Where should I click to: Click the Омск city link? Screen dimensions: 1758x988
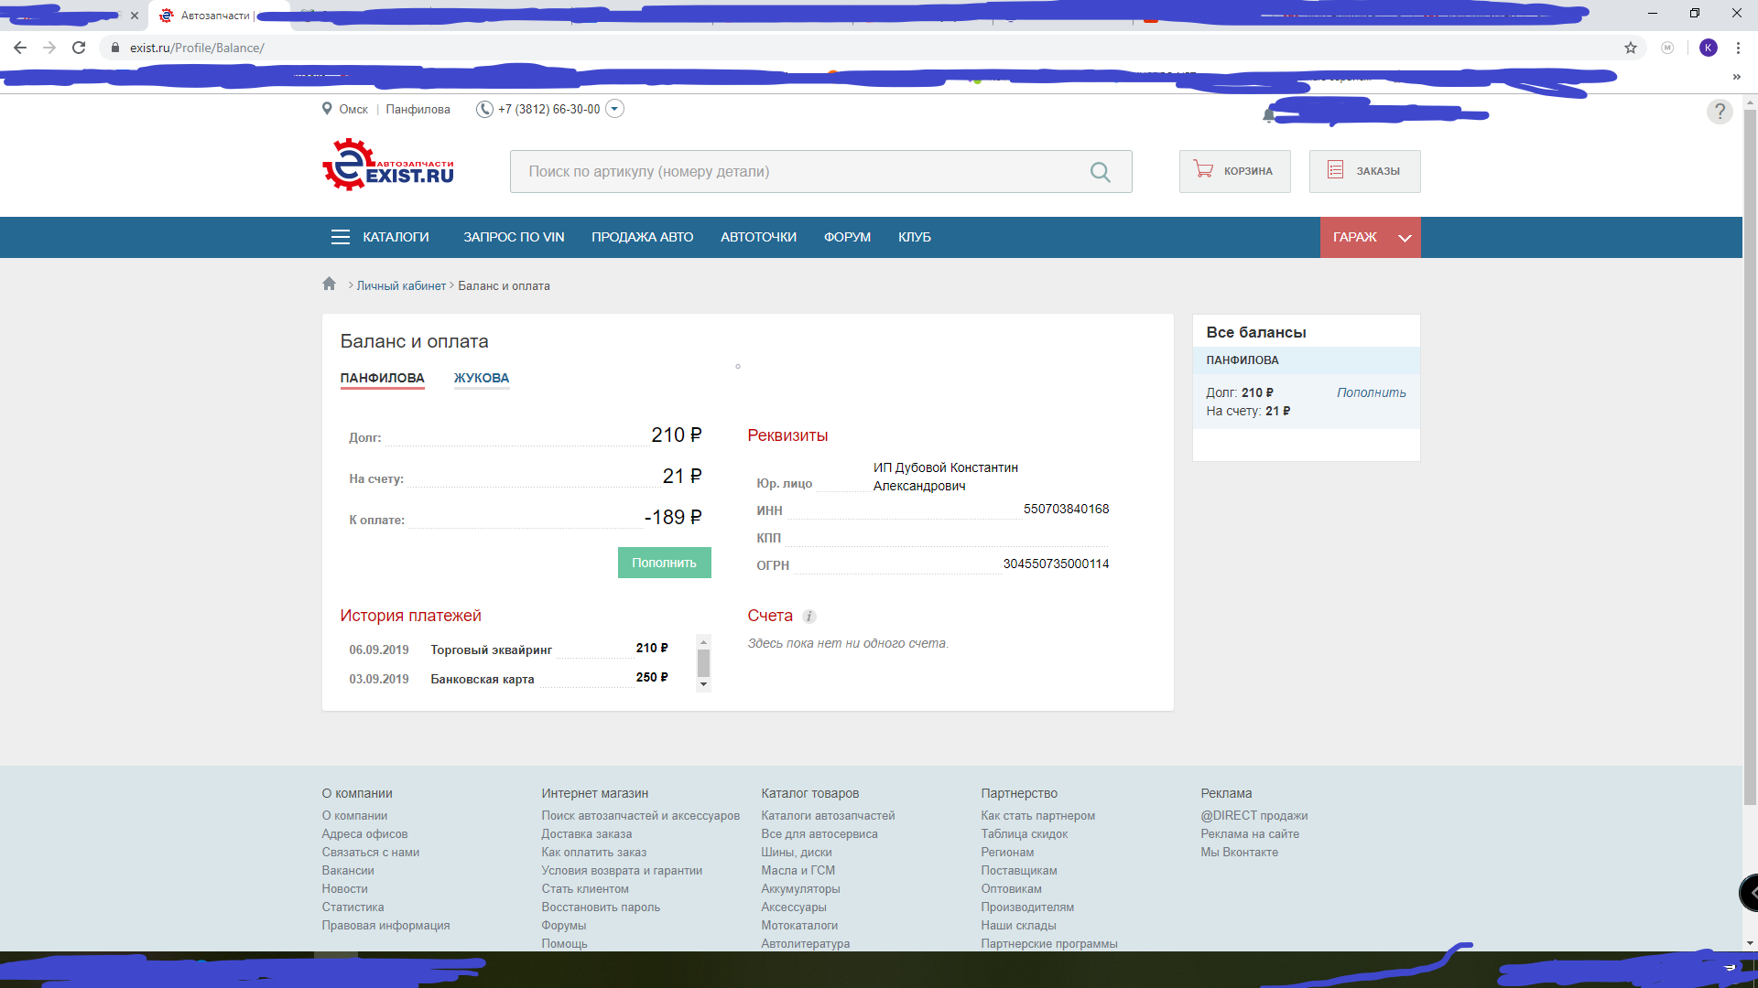pyautogui.click(x=353, y=110)
